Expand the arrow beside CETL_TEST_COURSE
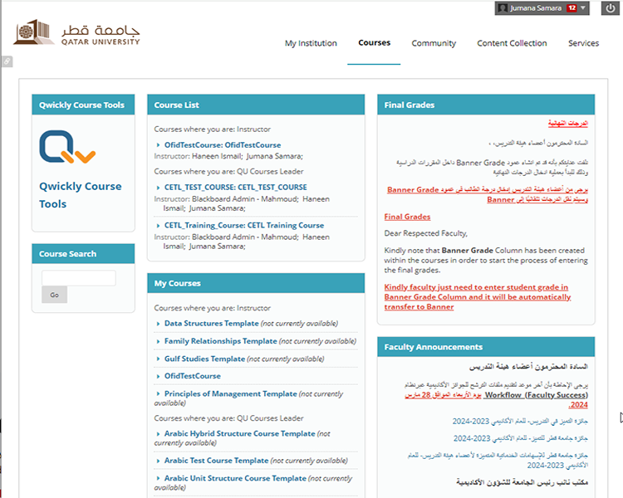Image resolution: width=623 pixels, height=498 pixels. coord(158,188)
